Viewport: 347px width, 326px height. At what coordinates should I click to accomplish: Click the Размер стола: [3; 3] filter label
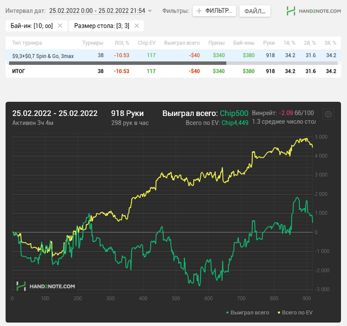102,26
